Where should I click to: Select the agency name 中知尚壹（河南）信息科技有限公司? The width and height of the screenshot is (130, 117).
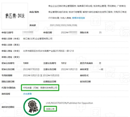click(40, 88)
